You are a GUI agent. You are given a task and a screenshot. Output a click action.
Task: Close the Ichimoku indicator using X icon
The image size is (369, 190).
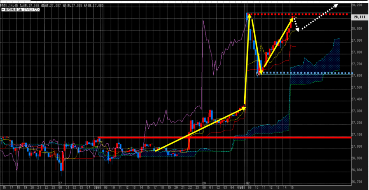coord(39,10)
